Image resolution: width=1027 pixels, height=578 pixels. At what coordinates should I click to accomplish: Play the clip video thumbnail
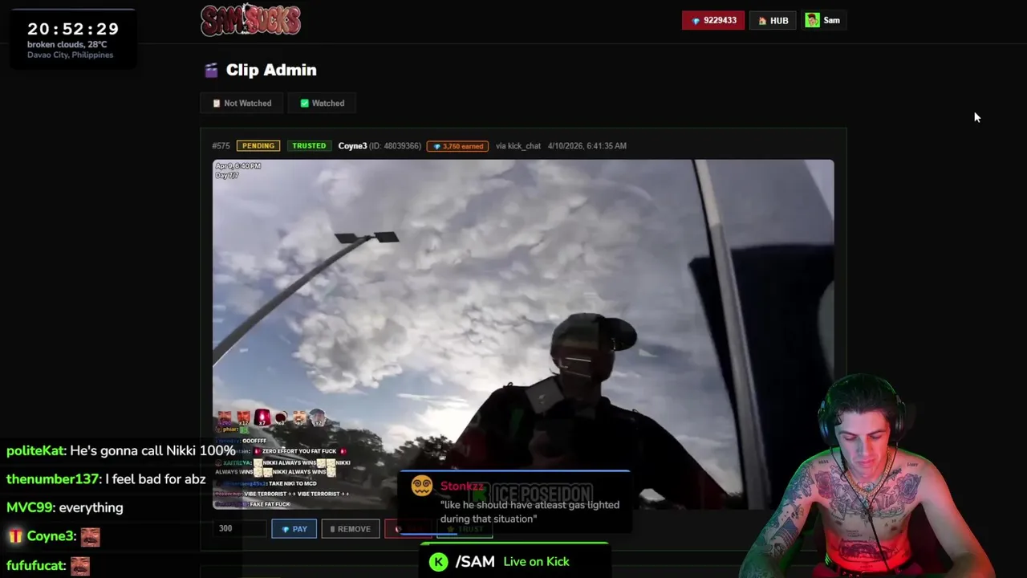pos(523,334)
